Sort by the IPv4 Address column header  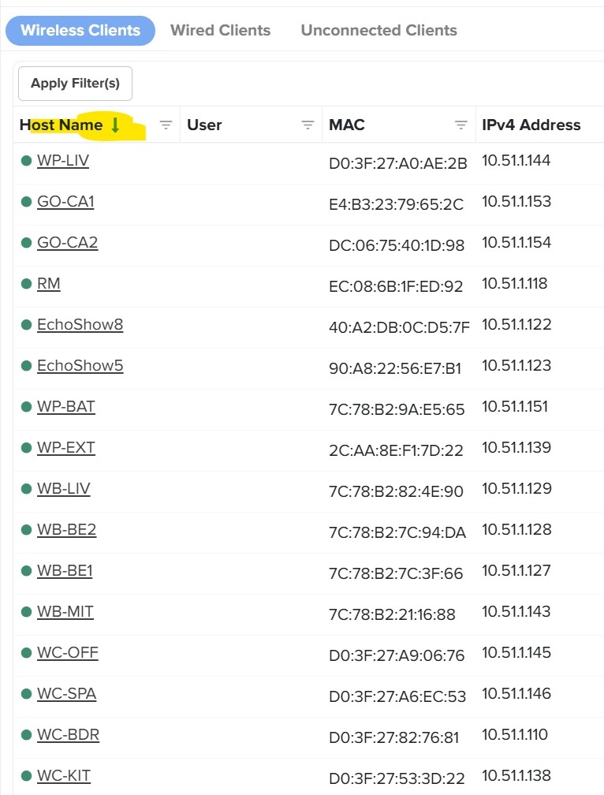pyautogui.click(x=531, y=125)
